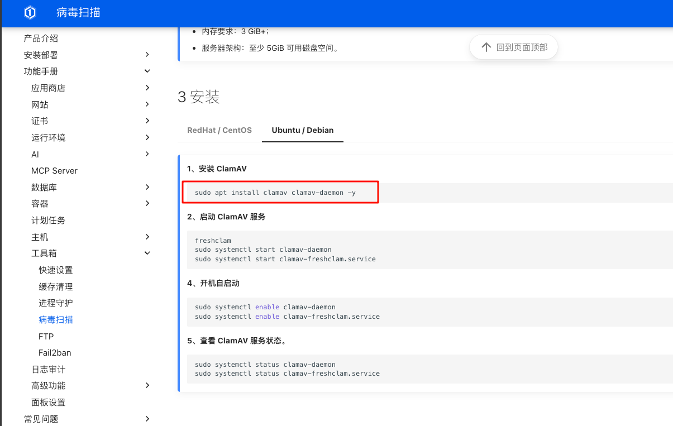Expand the 应用商店 chevron
Image resolution: width=673 pixels, height=426 pixels.
(x=147, y=88)
